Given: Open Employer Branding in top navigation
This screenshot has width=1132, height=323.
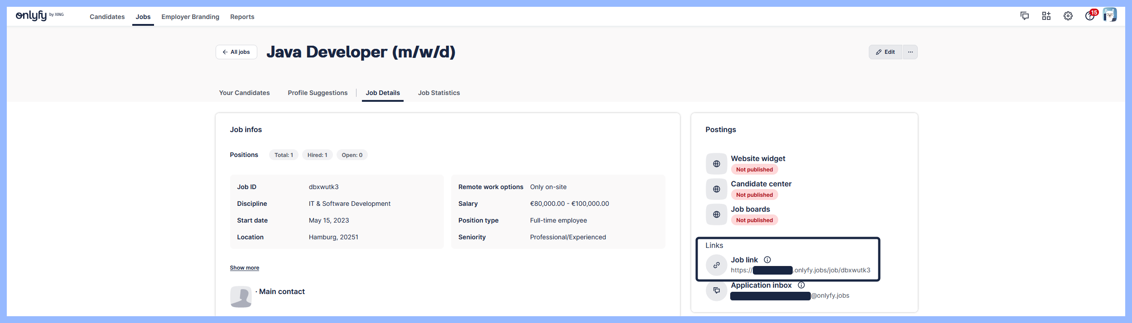Looking at the screenshot, I should (x=190, y=17).
